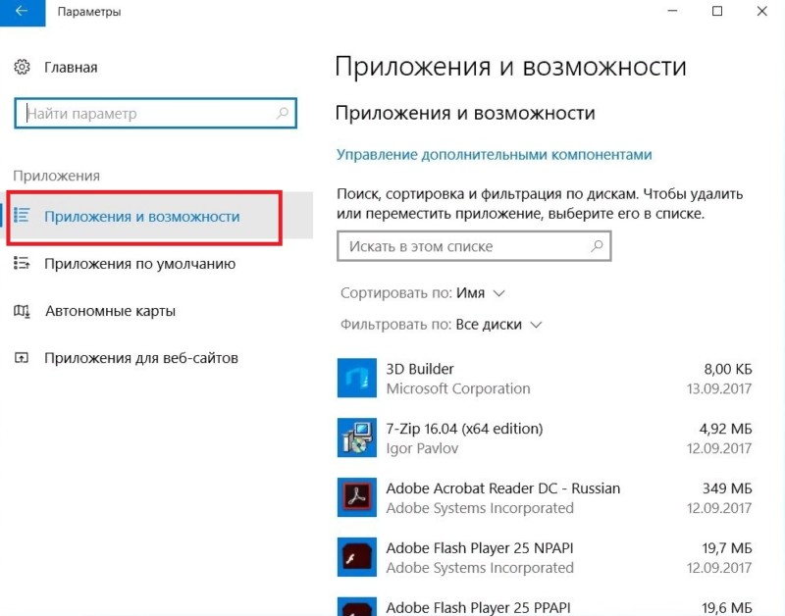The width and height of the screenshot is (785, 616).
Task: Select the 3D Builder app icon
Action: tap(356, 378)
